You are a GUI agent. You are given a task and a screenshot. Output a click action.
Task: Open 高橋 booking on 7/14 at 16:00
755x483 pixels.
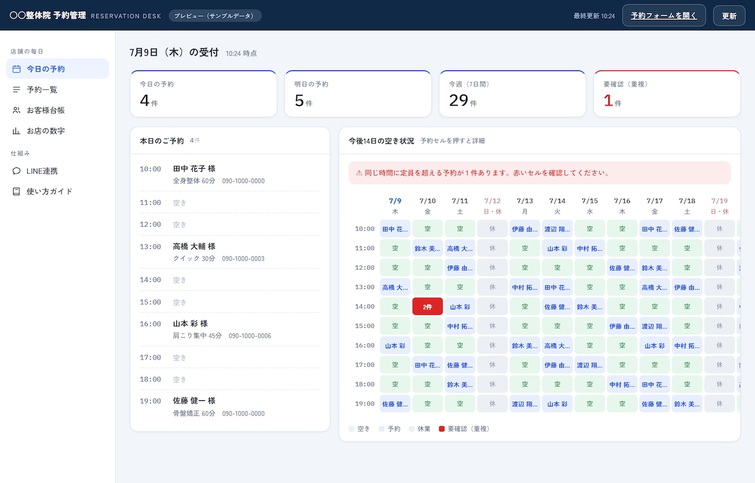(557, 345)
